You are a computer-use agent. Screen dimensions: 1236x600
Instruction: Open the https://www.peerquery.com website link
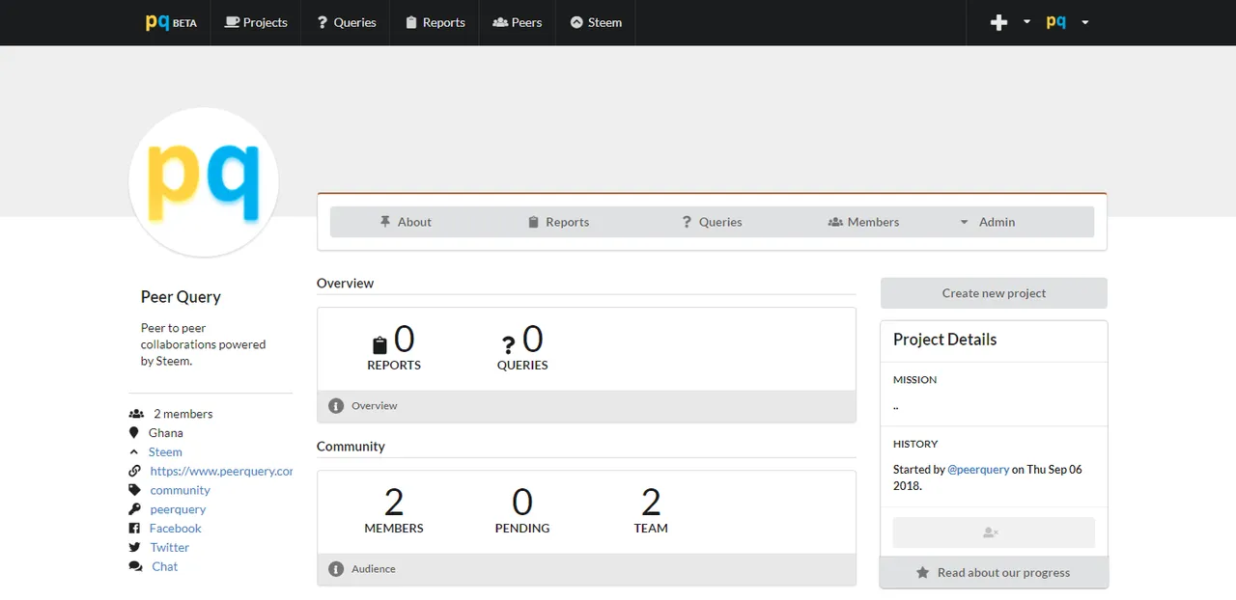tap(221, 472)
